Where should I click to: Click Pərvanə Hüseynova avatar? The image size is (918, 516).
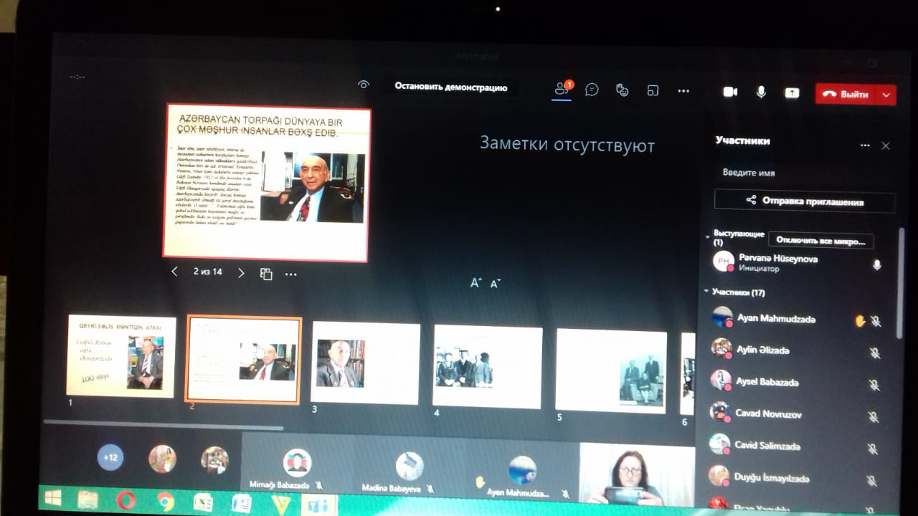(724, 261)
